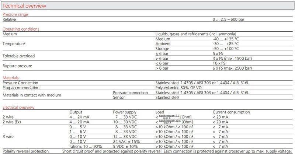295x154 pixels.
Task: Select the "Pressure range" section heading
Action: [15, 14]
